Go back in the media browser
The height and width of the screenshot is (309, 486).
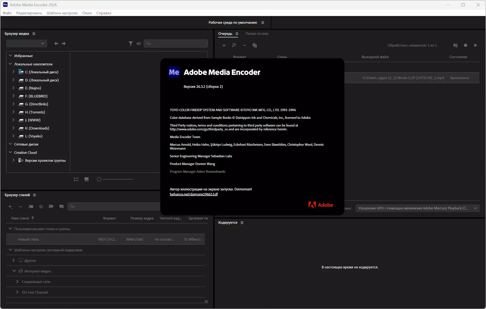click(56, 44)
